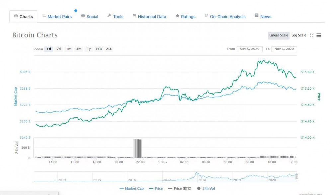Toggle the 24h Vol legend item

click(208, 188)
